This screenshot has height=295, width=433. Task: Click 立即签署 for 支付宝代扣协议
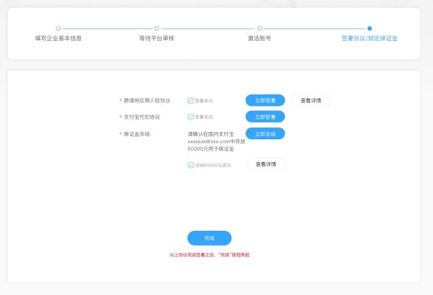click(x=265, y=117)
